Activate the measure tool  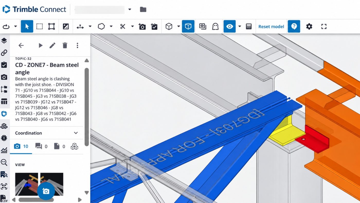(x=80, y=26)
